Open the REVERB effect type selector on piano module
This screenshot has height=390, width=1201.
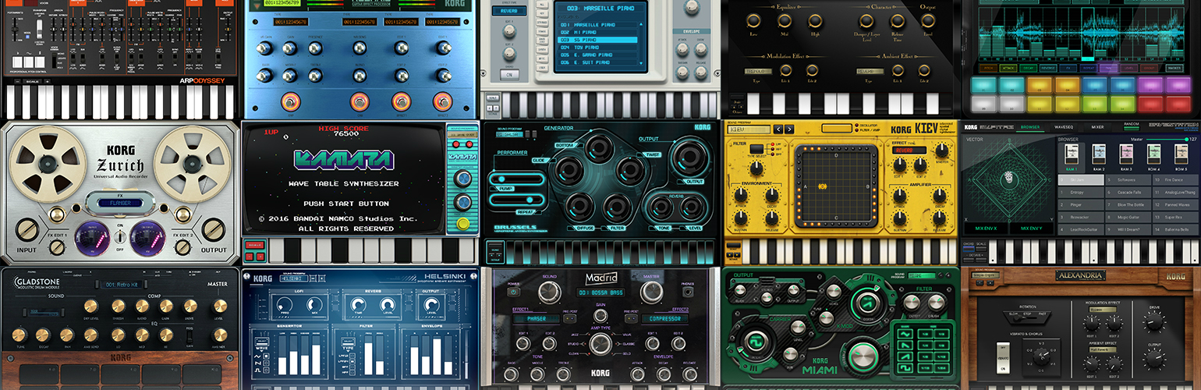(x=508, y=11)
